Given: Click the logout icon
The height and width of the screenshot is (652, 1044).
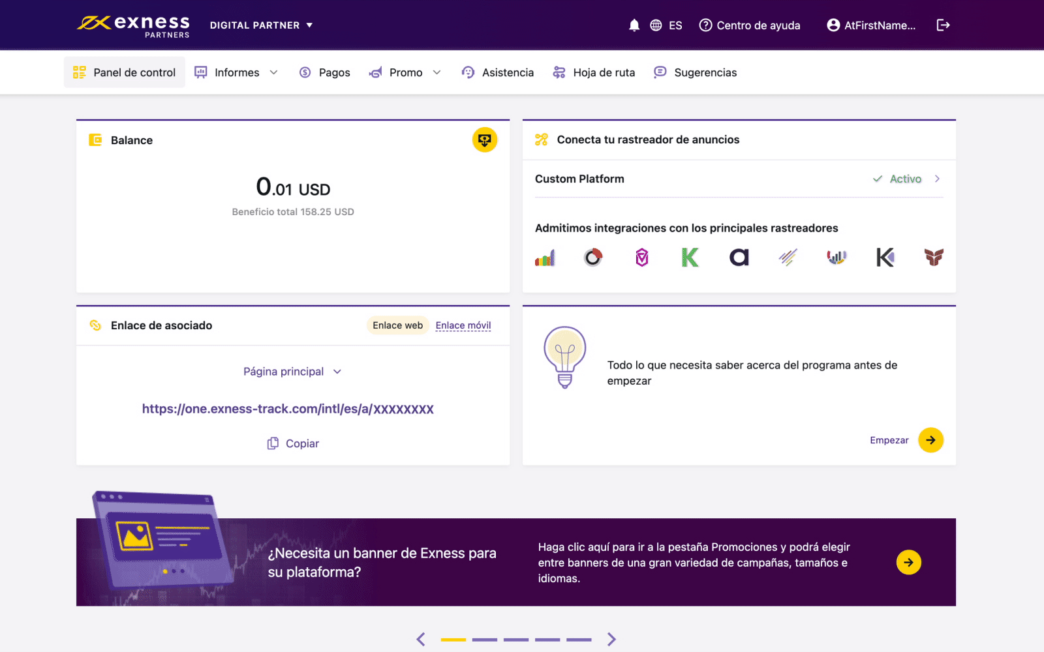Looking at the screenshot, I should pos(943,25).
